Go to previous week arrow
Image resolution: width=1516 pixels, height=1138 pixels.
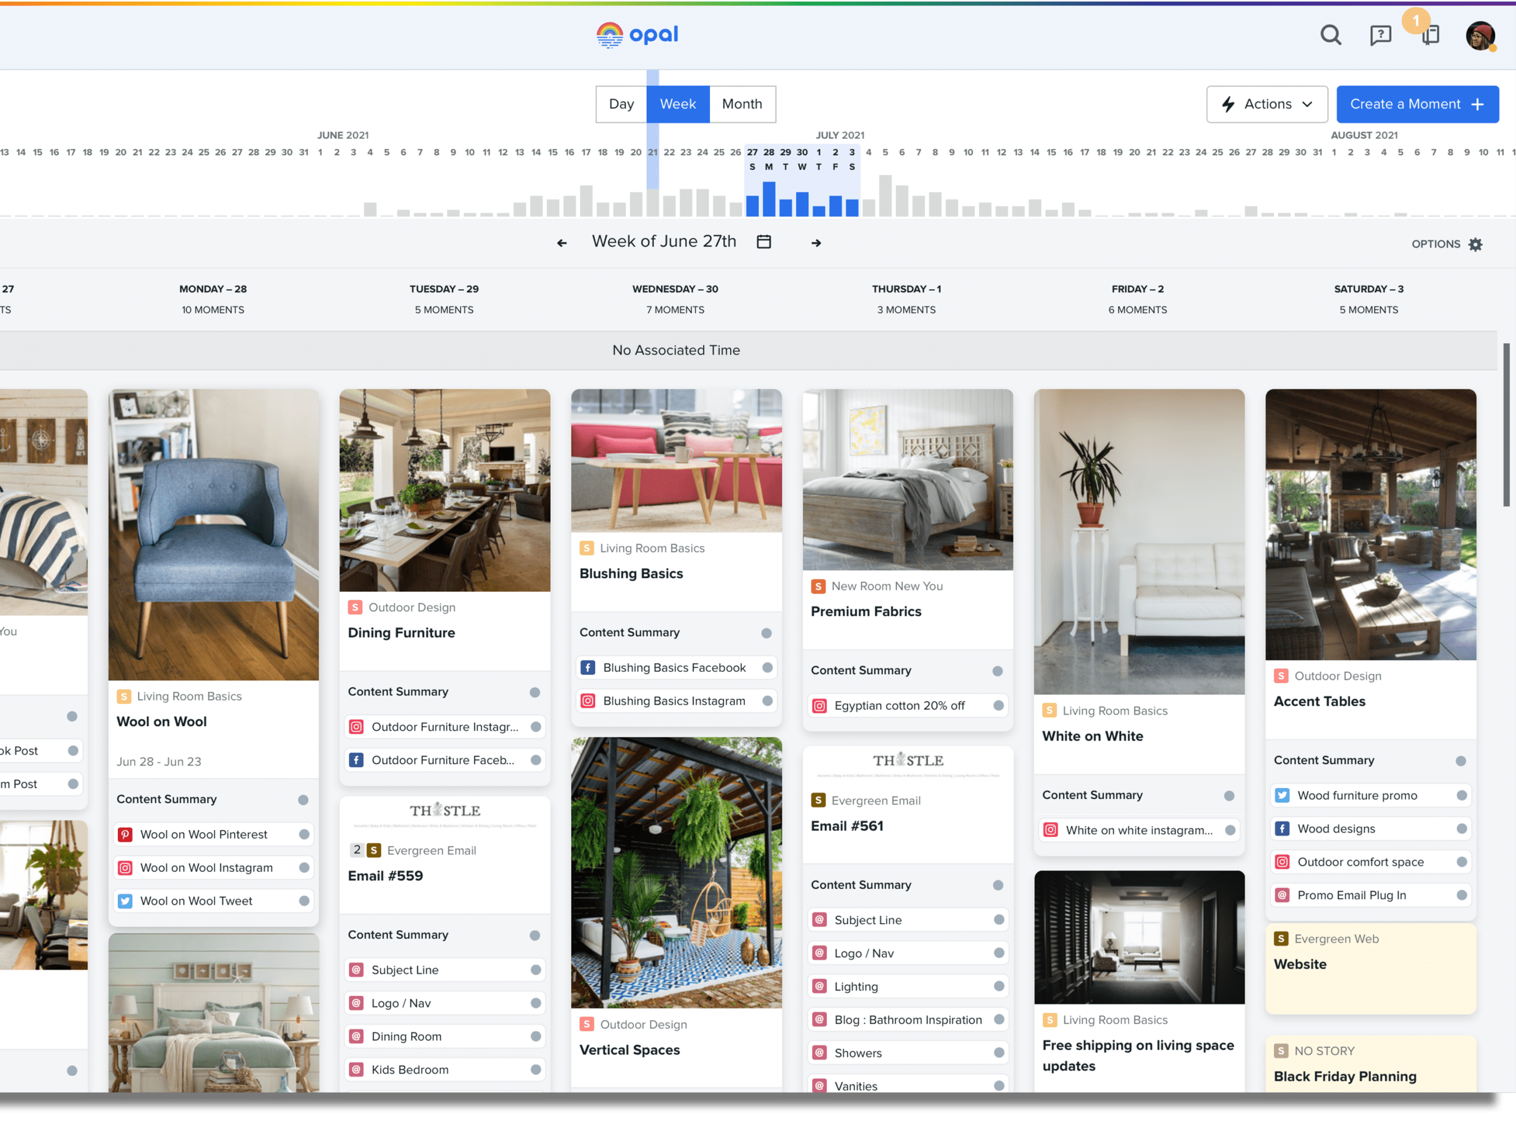click(562, 243)
